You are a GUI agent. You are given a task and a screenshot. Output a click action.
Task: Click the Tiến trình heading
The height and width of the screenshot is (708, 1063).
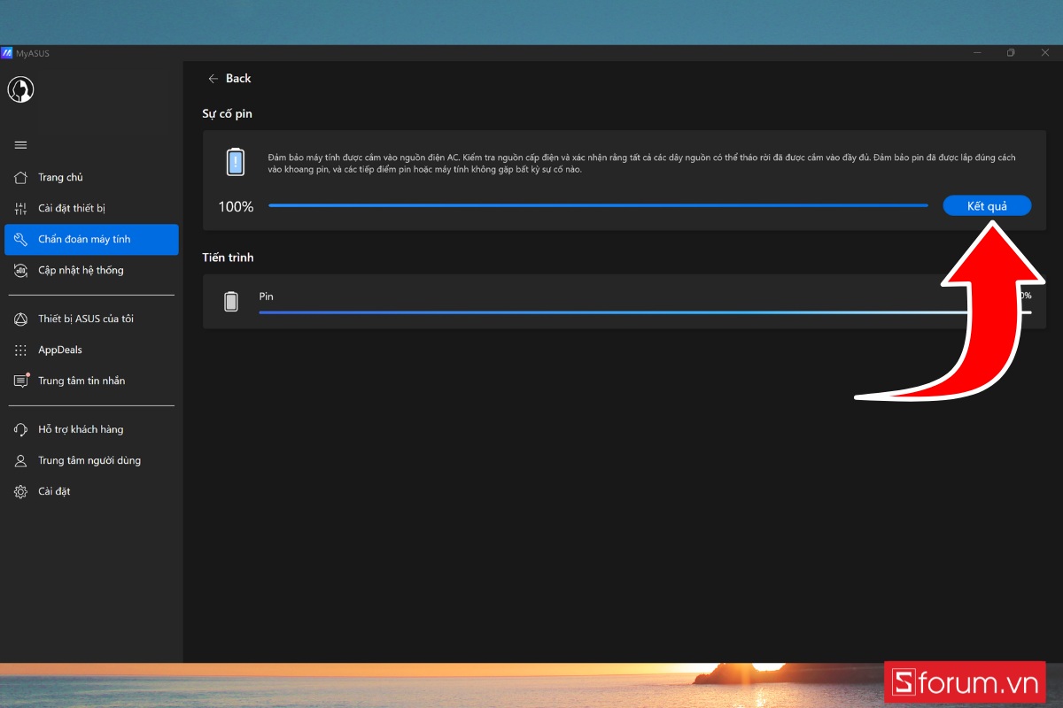228,258
